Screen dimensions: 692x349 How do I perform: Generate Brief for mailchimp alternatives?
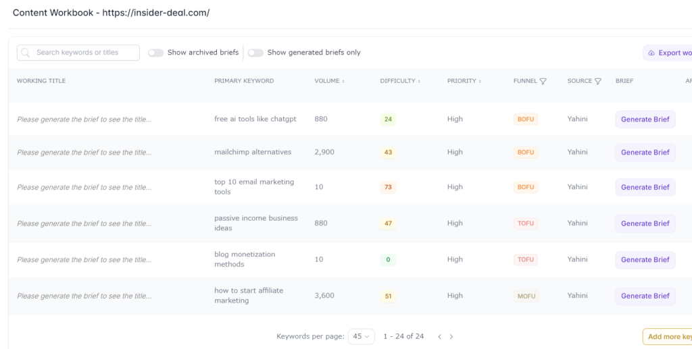click(645, 153)
